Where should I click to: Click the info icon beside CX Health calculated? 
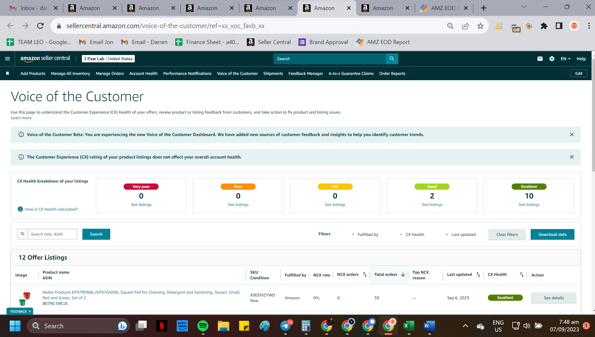pyautogui.click(x=20, y=209)
